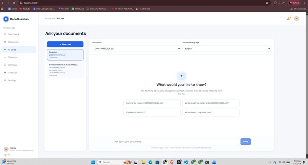Select the 'New chat' conversation card
Image resolution: width=308 pixels, height=165 pixels.
coord(65,54)
